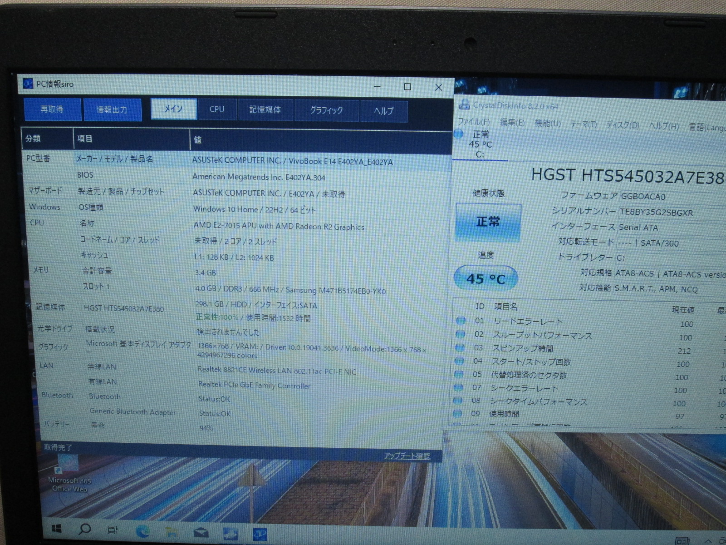Viewport: 726px width, 545px height.
Task: Launch Microsoft Edge from the taskbar
Action: click(x=143, y=530)
